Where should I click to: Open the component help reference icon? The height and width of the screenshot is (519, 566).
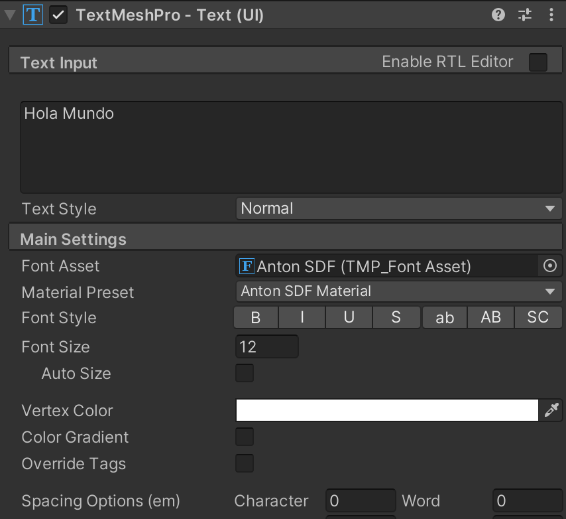point(498,15)
